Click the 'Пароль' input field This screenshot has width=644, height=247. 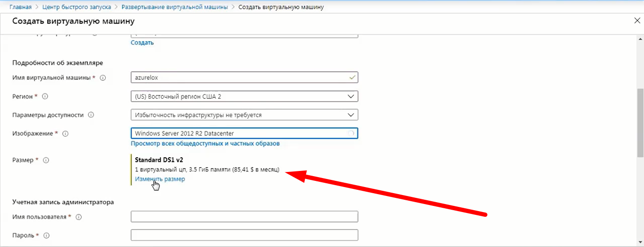click(x=244, y=235)
